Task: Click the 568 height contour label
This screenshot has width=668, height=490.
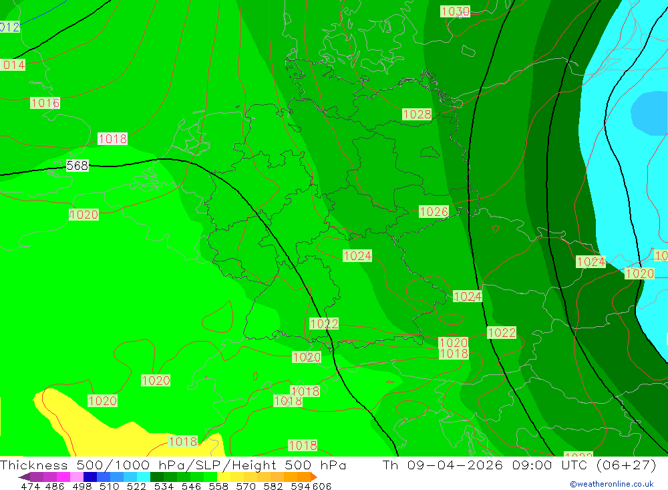Action: (x=77, y=166)
